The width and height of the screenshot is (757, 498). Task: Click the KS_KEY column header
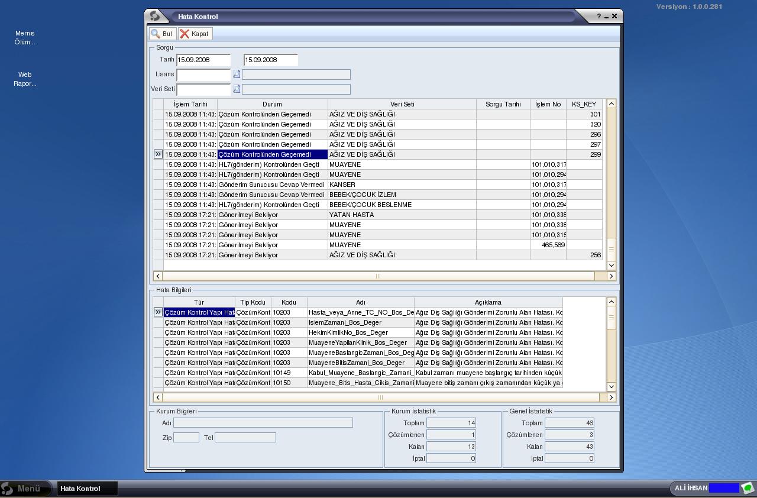click(584, 104)
